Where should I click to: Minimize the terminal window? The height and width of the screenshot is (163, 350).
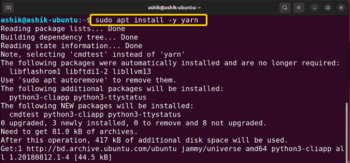click(315, 8)
